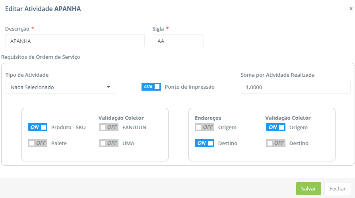This screenshot has height=198, width=355.
Task: Click the Produto - SKU label text
Action: 68,127
